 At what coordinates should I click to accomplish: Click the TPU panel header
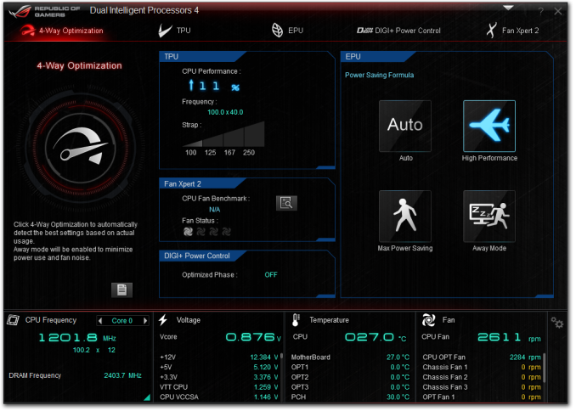(x=202, y=57)
